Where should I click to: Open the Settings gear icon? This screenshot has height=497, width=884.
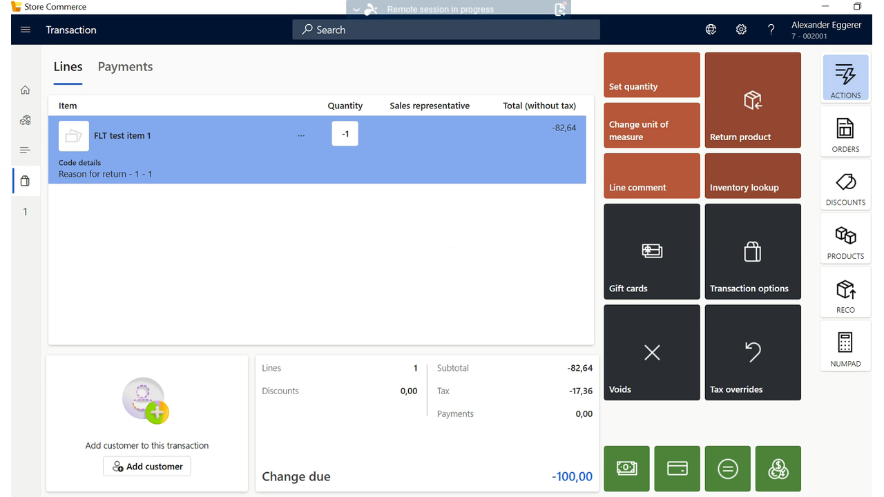(741, 30)
